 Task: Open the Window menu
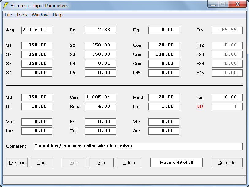40,15
